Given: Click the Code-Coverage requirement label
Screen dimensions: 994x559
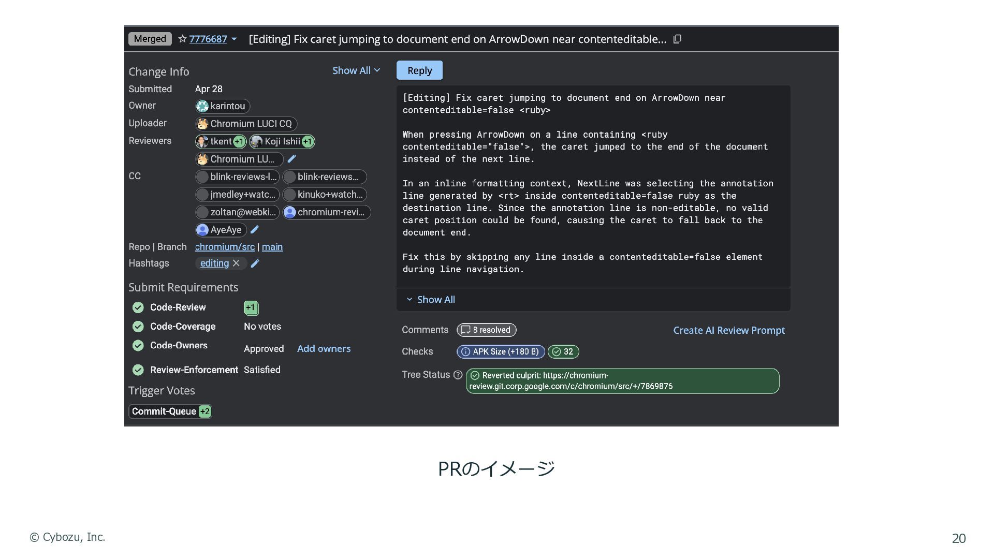Looking at the screenshot, I should [x=183, y=327].
